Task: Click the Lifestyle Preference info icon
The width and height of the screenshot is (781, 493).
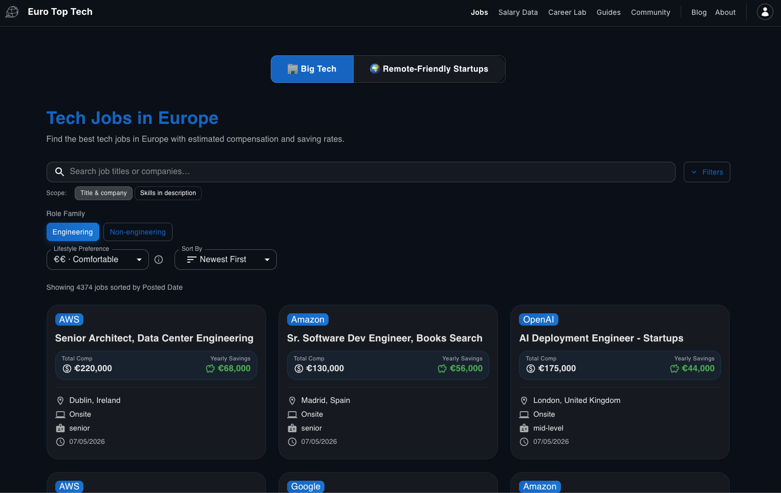Action: click(x=159, y=260)
